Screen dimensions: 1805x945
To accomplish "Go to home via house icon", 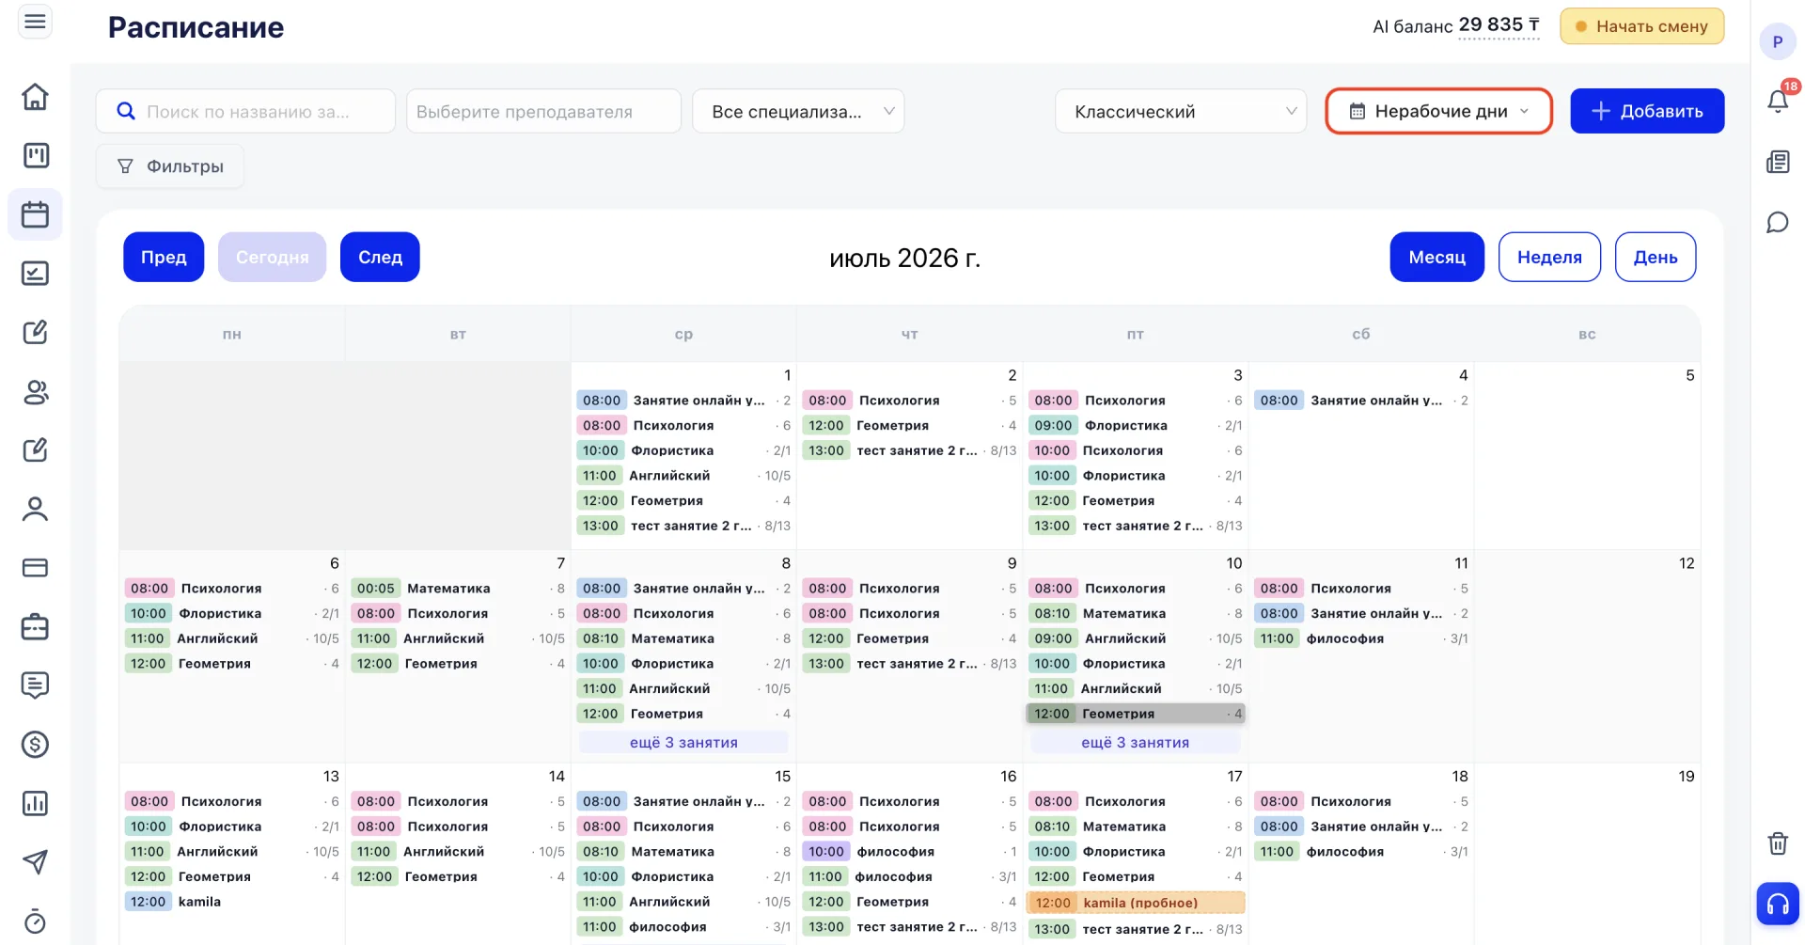I will point(36,97).
